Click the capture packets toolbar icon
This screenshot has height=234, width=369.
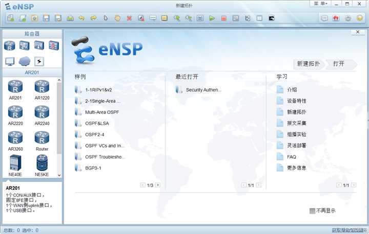[236, 18]
